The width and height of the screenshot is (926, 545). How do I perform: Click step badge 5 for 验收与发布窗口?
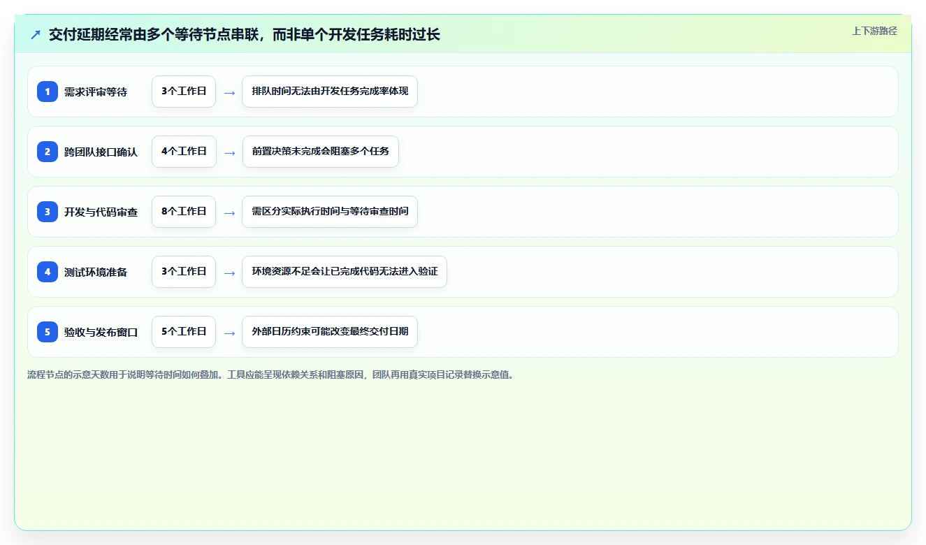pyautogui.click(x=48, y=332)
